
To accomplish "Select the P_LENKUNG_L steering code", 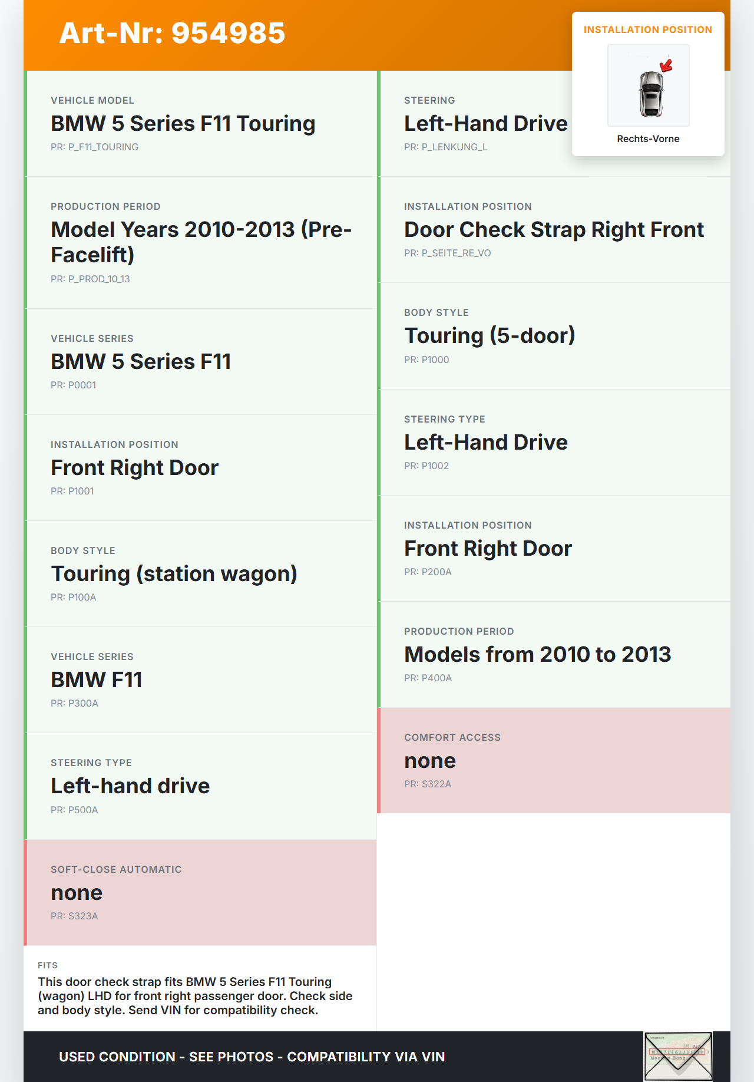I will click(446, 147).
